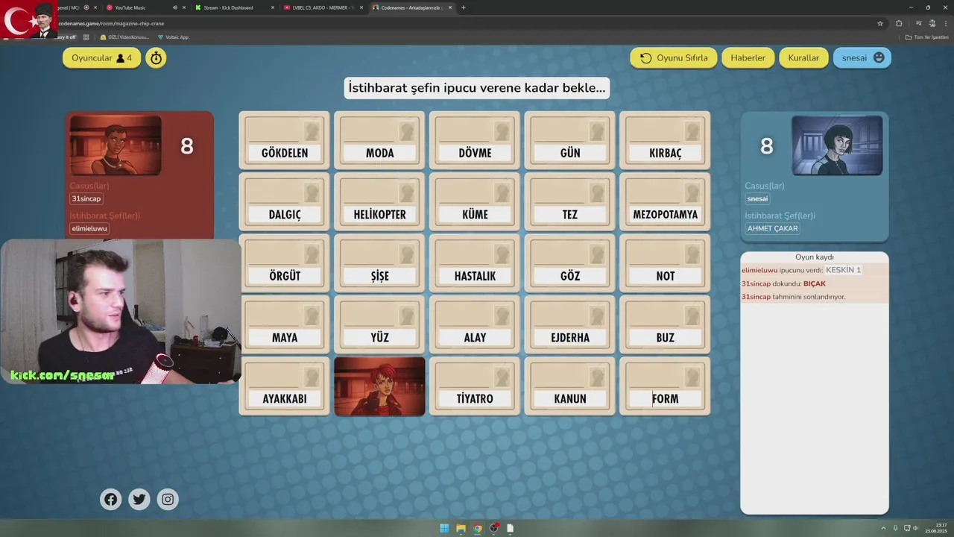Pick the KIRBAÇ word card

(x=665, y=140)
